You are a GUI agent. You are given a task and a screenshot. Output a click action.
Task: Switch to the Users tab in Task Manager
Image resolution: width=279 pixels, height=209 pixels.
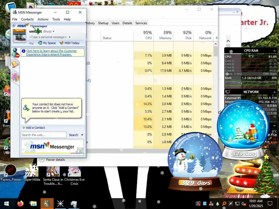click(x=116, y=23)
